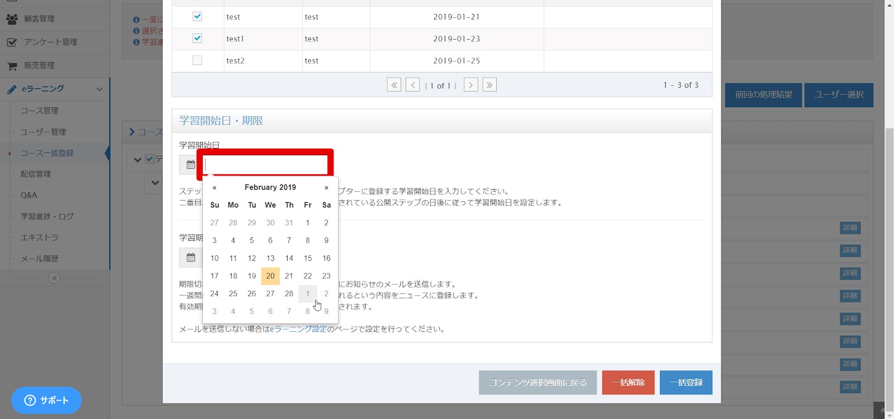Select February 5 in the calendar
This screenshot has width=894, height=419.
(252, 241)
